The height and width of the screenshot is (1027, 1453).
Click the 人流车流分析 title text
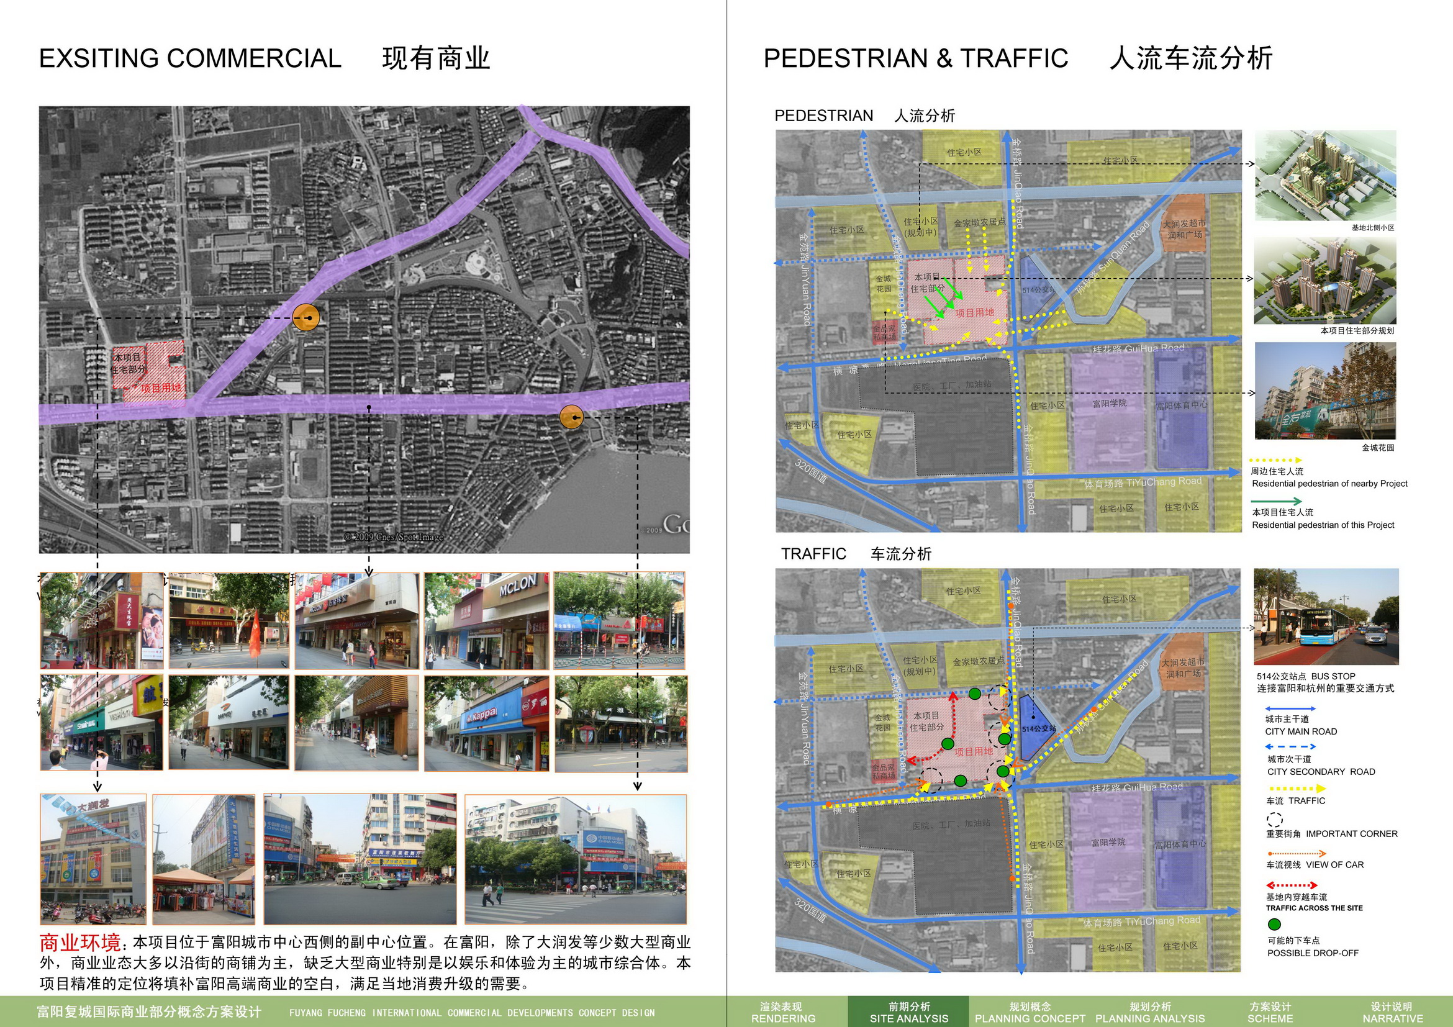point(1191,58)
